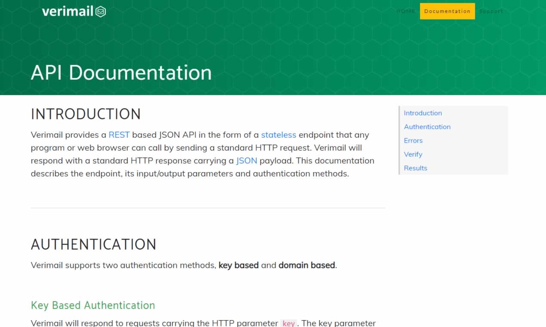Screen dimensions: 546x327
Task: Open the Support nav item
Action: 491,11
